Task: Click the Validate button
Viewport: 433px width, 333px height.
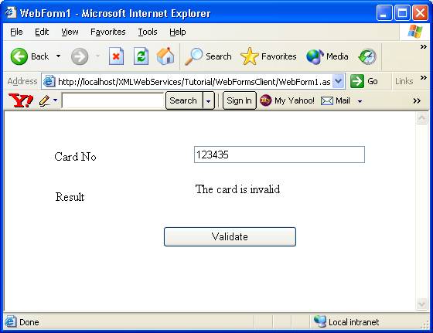Action: (x=230, y=236)
